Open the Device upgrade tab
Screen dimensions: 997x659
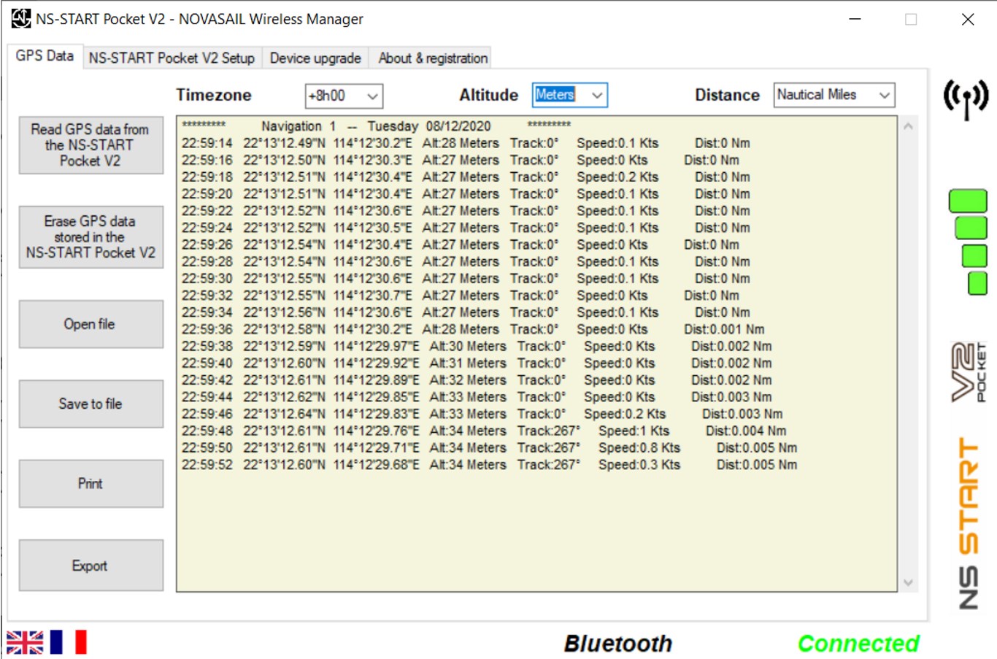pos(315,58)
